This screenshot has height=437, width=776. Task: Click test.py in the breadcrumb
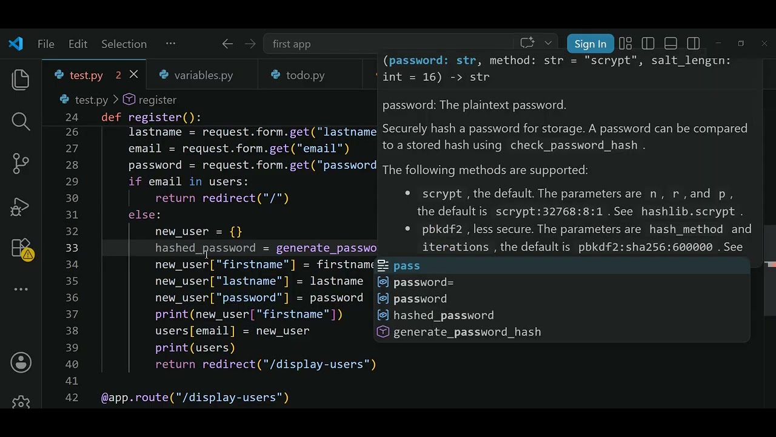(x=91, y=100)
